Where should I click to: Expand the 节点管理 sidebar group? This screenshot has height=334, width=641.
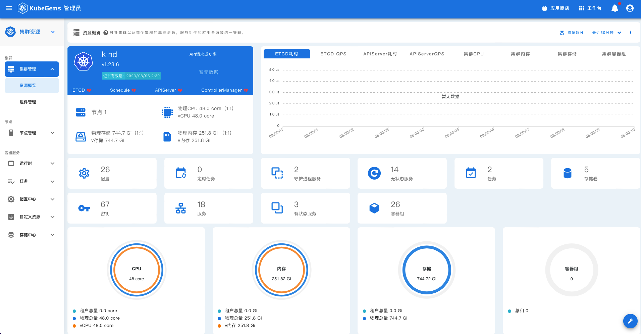coord(32,133)
